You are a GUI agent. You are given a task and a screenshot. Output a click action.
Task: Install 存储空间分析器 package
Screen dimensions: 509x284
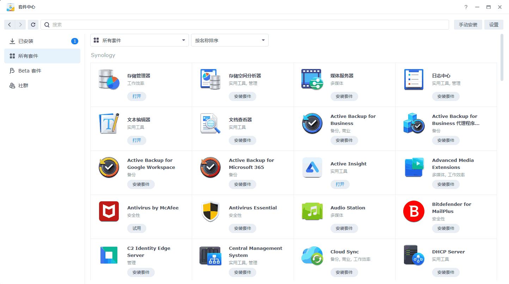[x=243, y=96]
